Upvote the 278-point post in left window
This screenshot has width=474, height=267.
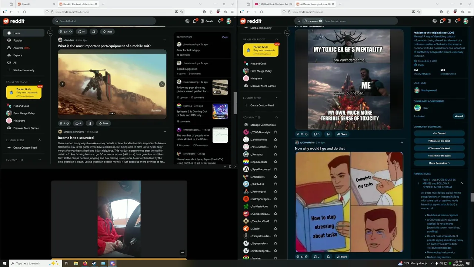coord(61,32)
